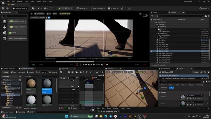Open the Help menu in main menu bar

pos(50,1)
